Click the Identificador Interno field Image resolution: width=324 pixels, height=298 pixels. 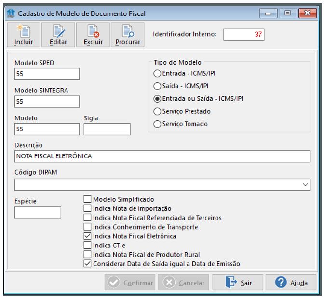(244, 35)
